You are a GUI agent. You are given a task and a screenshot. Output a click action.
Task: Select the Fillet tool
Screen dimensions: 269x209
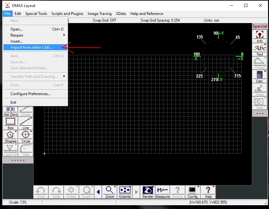(25, 150)
